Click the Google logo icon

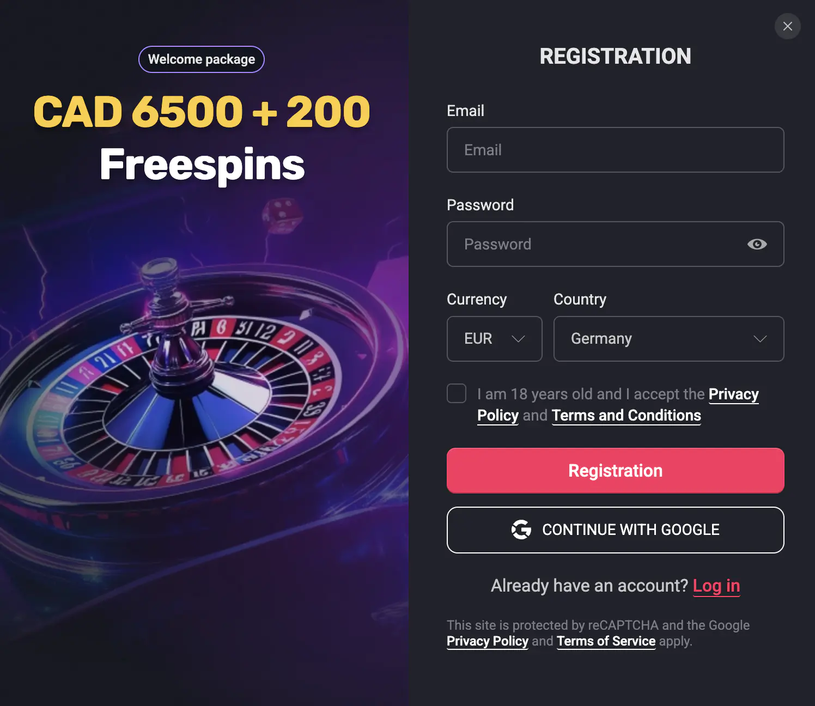[x=521, y=529]
